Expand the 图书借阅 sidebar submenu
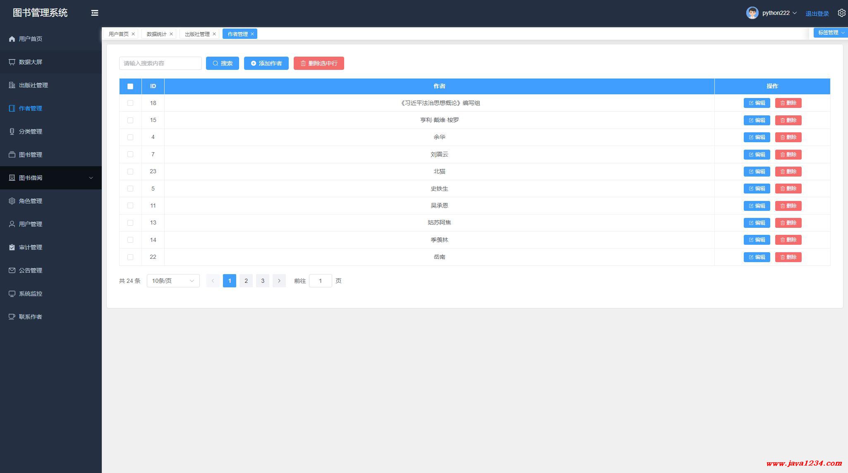This screenshot has height=473, width=848. (50, 178)
